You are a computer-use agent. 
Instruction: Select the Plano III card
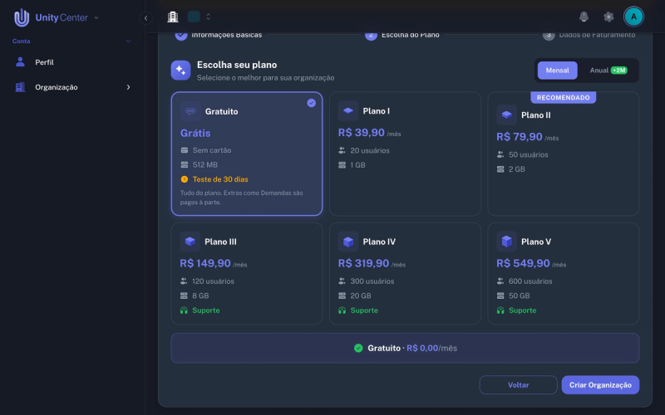click(x=247, y=274)
